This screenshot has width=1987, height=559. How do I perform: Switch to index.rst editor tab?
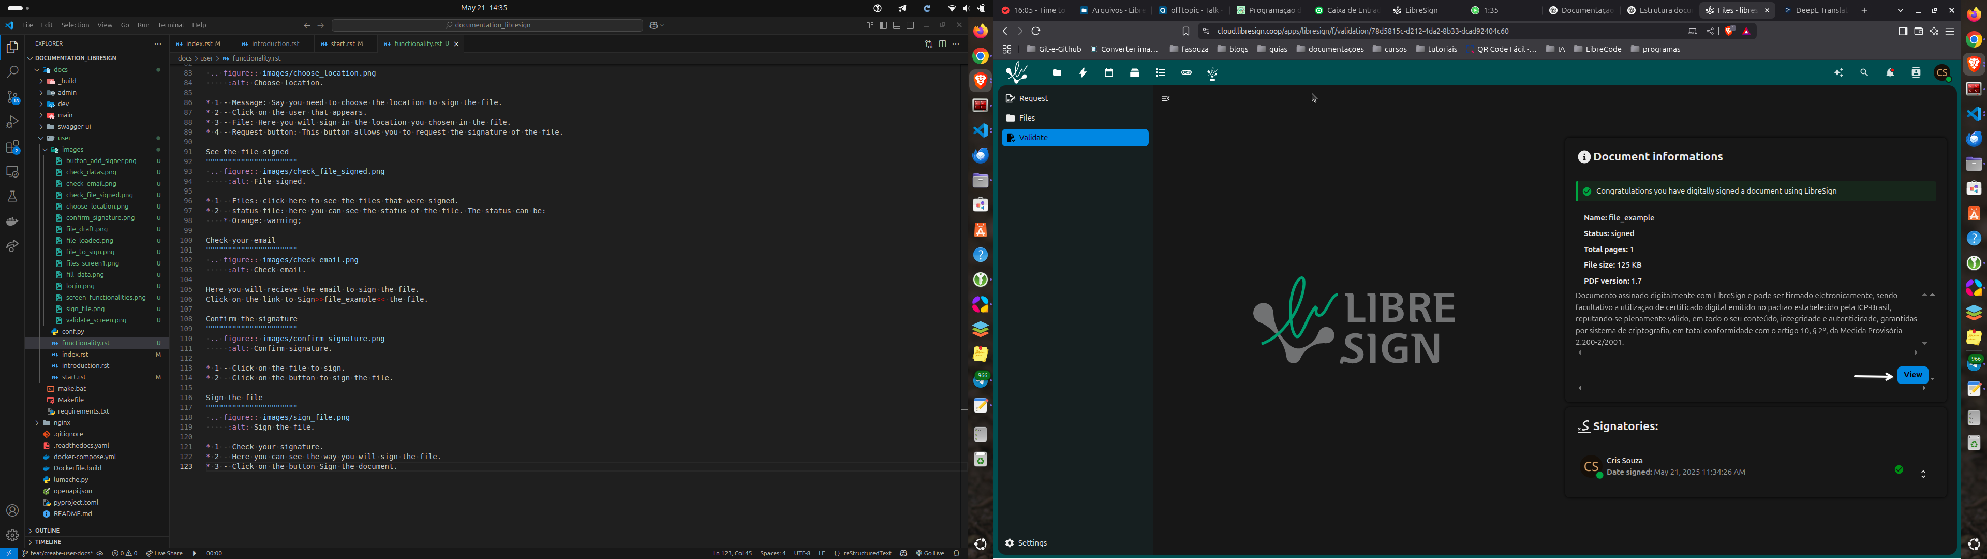pos(199,44)
